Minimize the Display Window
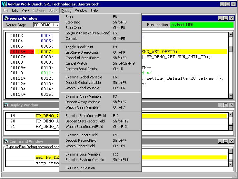238x179 pixels. [220, 105]
